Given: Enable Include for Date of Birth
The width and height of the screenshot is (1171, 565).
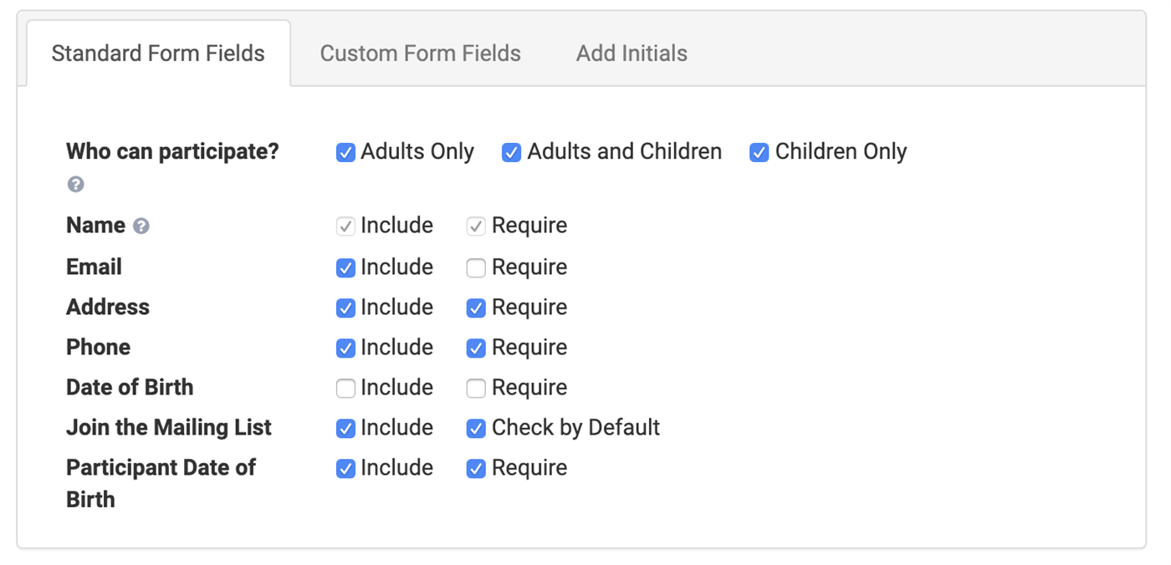Looking at the screenshot, I should pyautogui.click(x=345, y=388).
